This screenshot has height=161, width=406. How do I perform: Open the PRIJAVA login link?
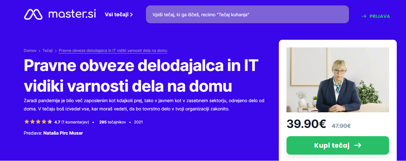[380, 16]
